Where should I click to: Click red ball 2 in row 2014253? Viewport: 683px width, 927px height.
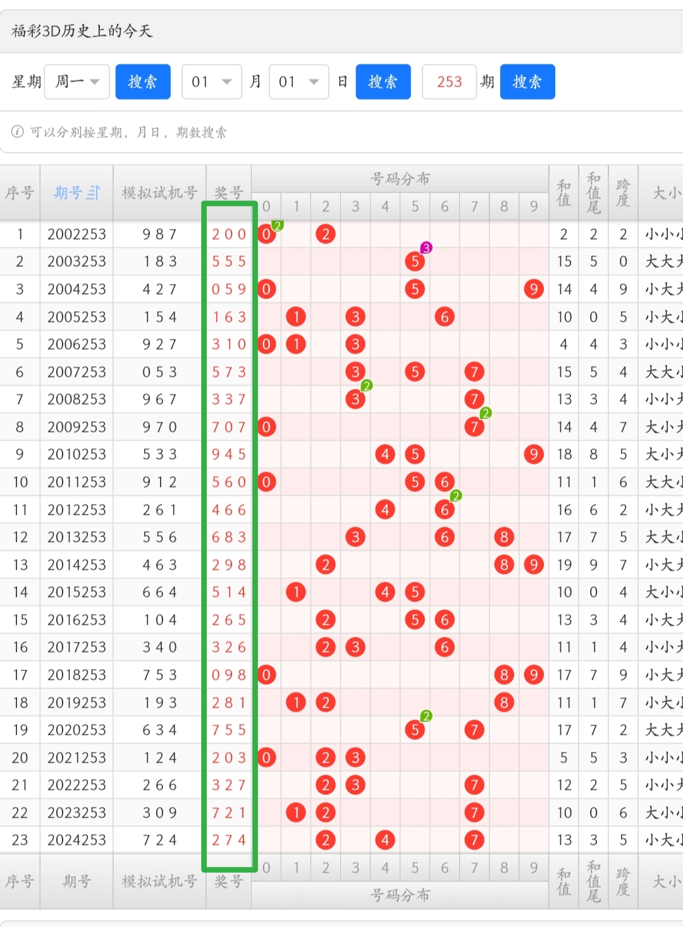(x=326, y=565)
